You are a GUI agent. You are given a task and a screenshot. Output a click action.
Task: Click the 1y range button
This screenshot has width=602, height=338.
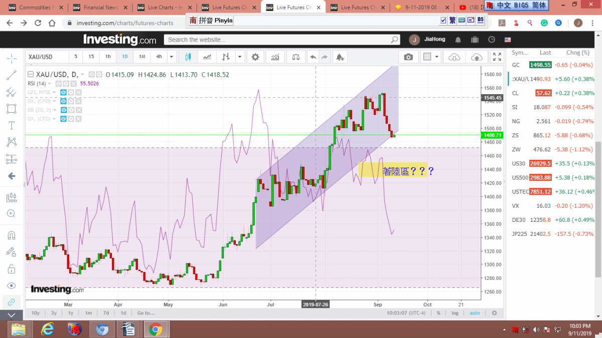click(x=71, y=313)
